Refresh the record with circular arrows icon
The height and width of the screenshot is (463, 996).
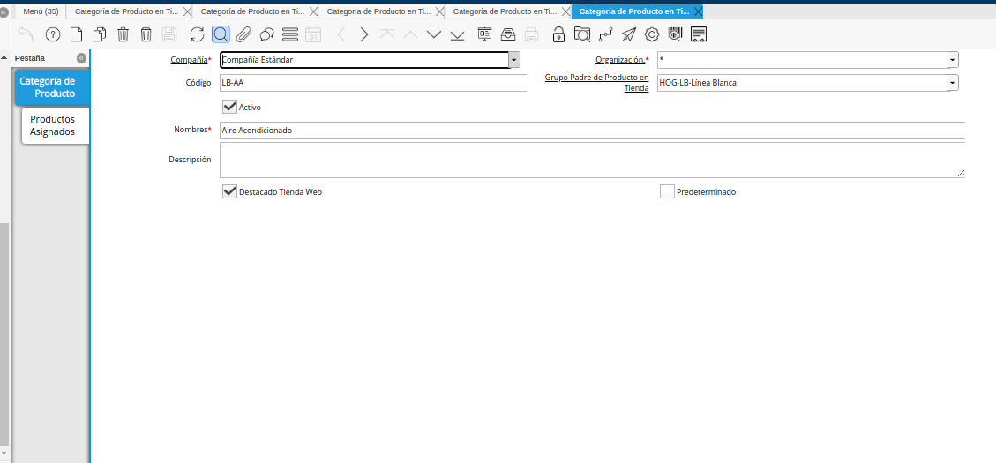tap(198, 34)
